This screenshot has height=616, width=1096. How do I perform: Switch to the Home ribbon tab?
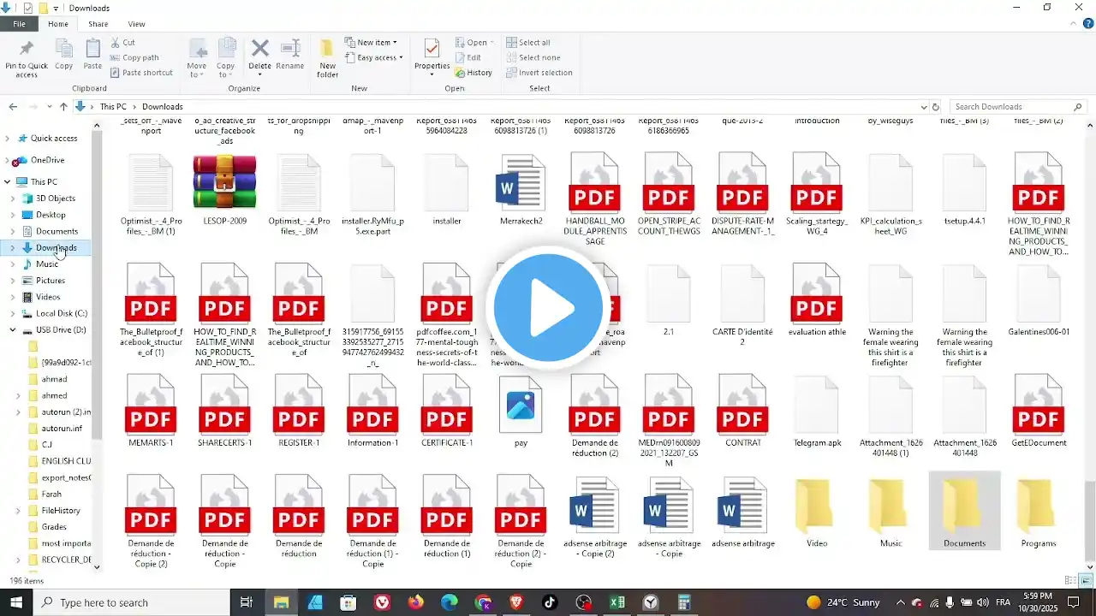pyautogui.click(x=58, y=24)
